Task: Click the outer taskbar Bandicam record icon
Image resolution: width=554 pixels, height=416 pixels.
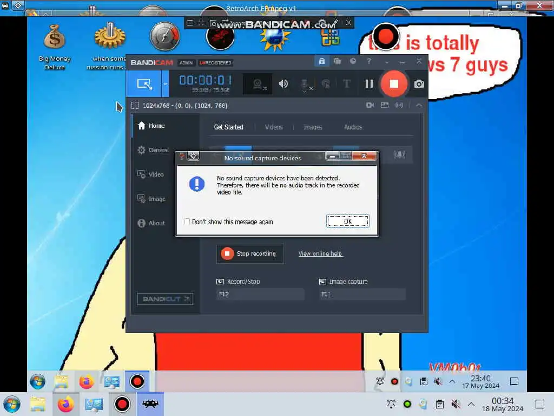Action: click(122, 404)
